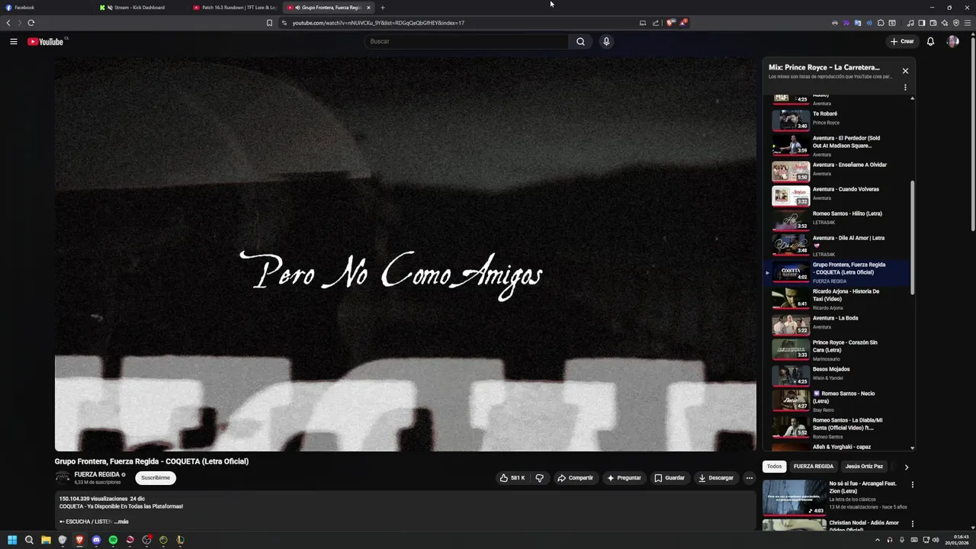This screenshot has width=976, height=549.
Task: Save the video with Guardar
Action: click(x=669, y=478)
